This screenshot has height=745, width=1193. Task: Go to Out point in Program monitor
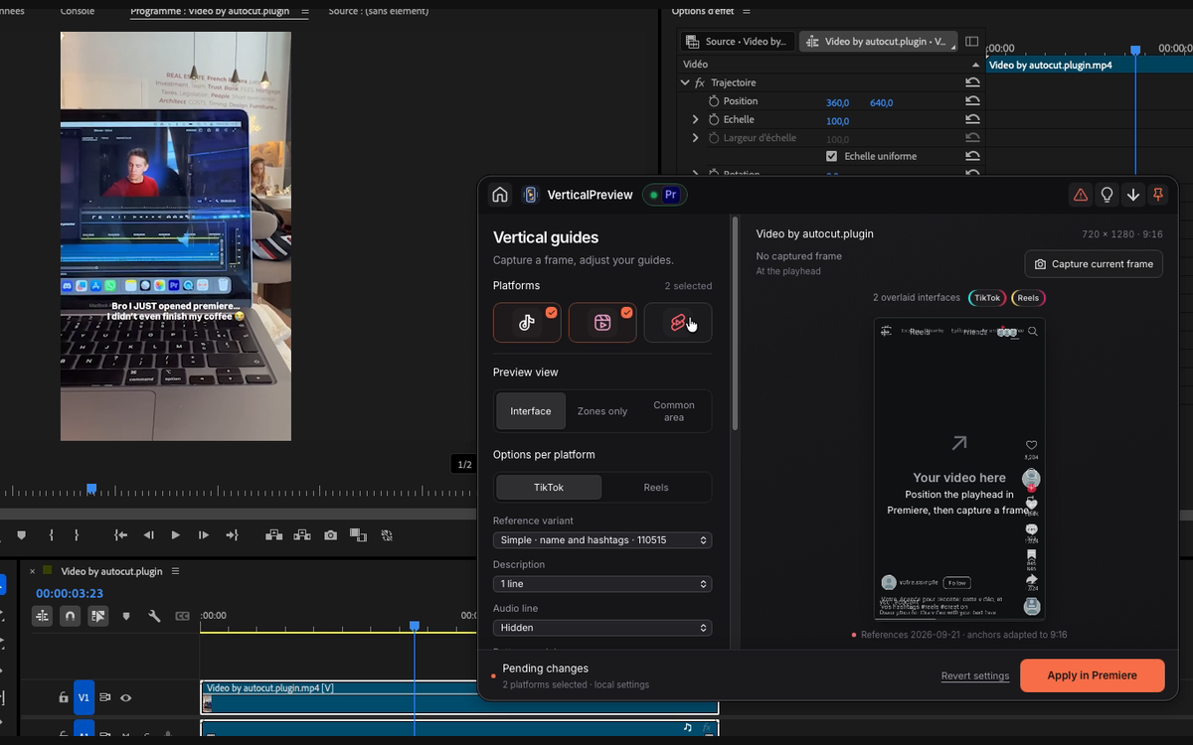[x=233, y=535]
